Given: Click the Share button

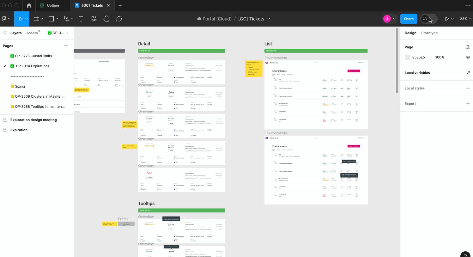Looking at the screenshot, I should 409,19.
